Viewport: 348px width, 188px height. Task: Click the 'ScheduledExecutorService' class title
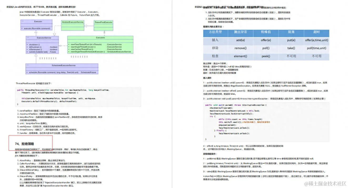[x=63, y=65]
